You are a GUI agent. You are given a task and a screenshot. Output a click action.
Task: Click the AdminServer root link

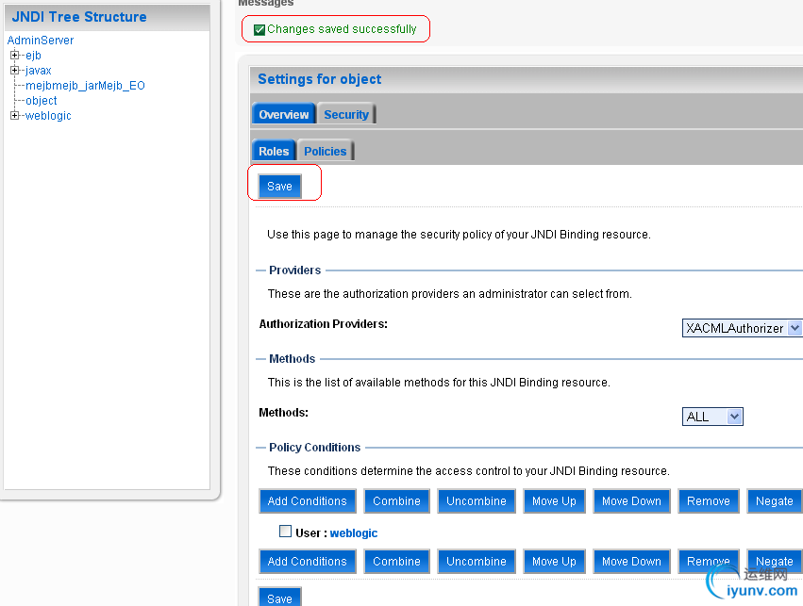point(41,41)
